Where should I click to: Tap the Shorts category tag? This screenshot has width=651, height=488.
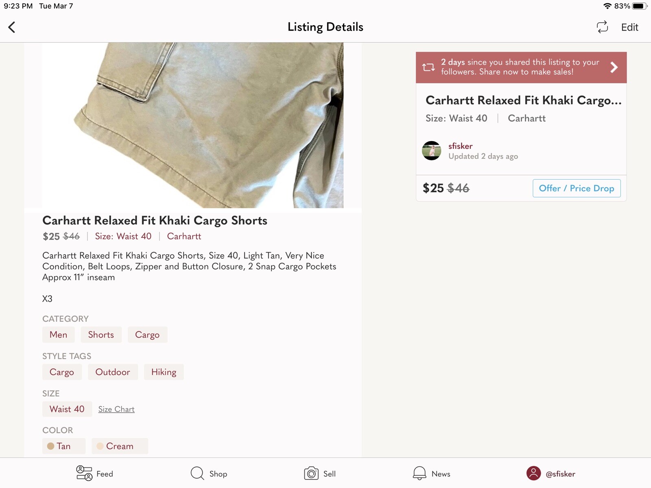101,335
